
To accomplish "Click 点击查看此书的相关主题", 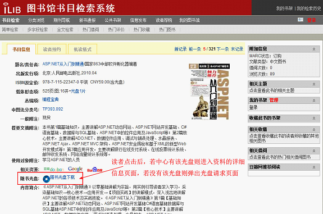I will click(272, 90).
